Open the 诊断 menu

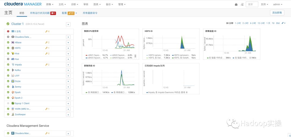(75, 4)
